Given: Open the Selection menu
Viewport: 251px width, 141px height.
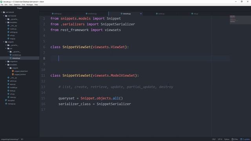Looking at the screenshot, I should pyautogui.click(x=17, y=5).
